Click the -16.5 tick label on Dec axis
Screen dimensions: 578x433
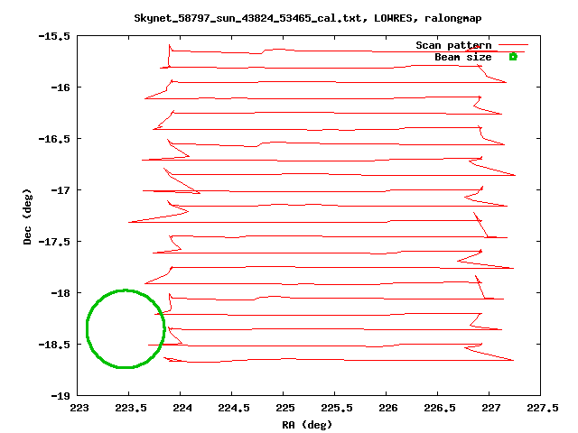pyautogui.click(x=56, y=139)
